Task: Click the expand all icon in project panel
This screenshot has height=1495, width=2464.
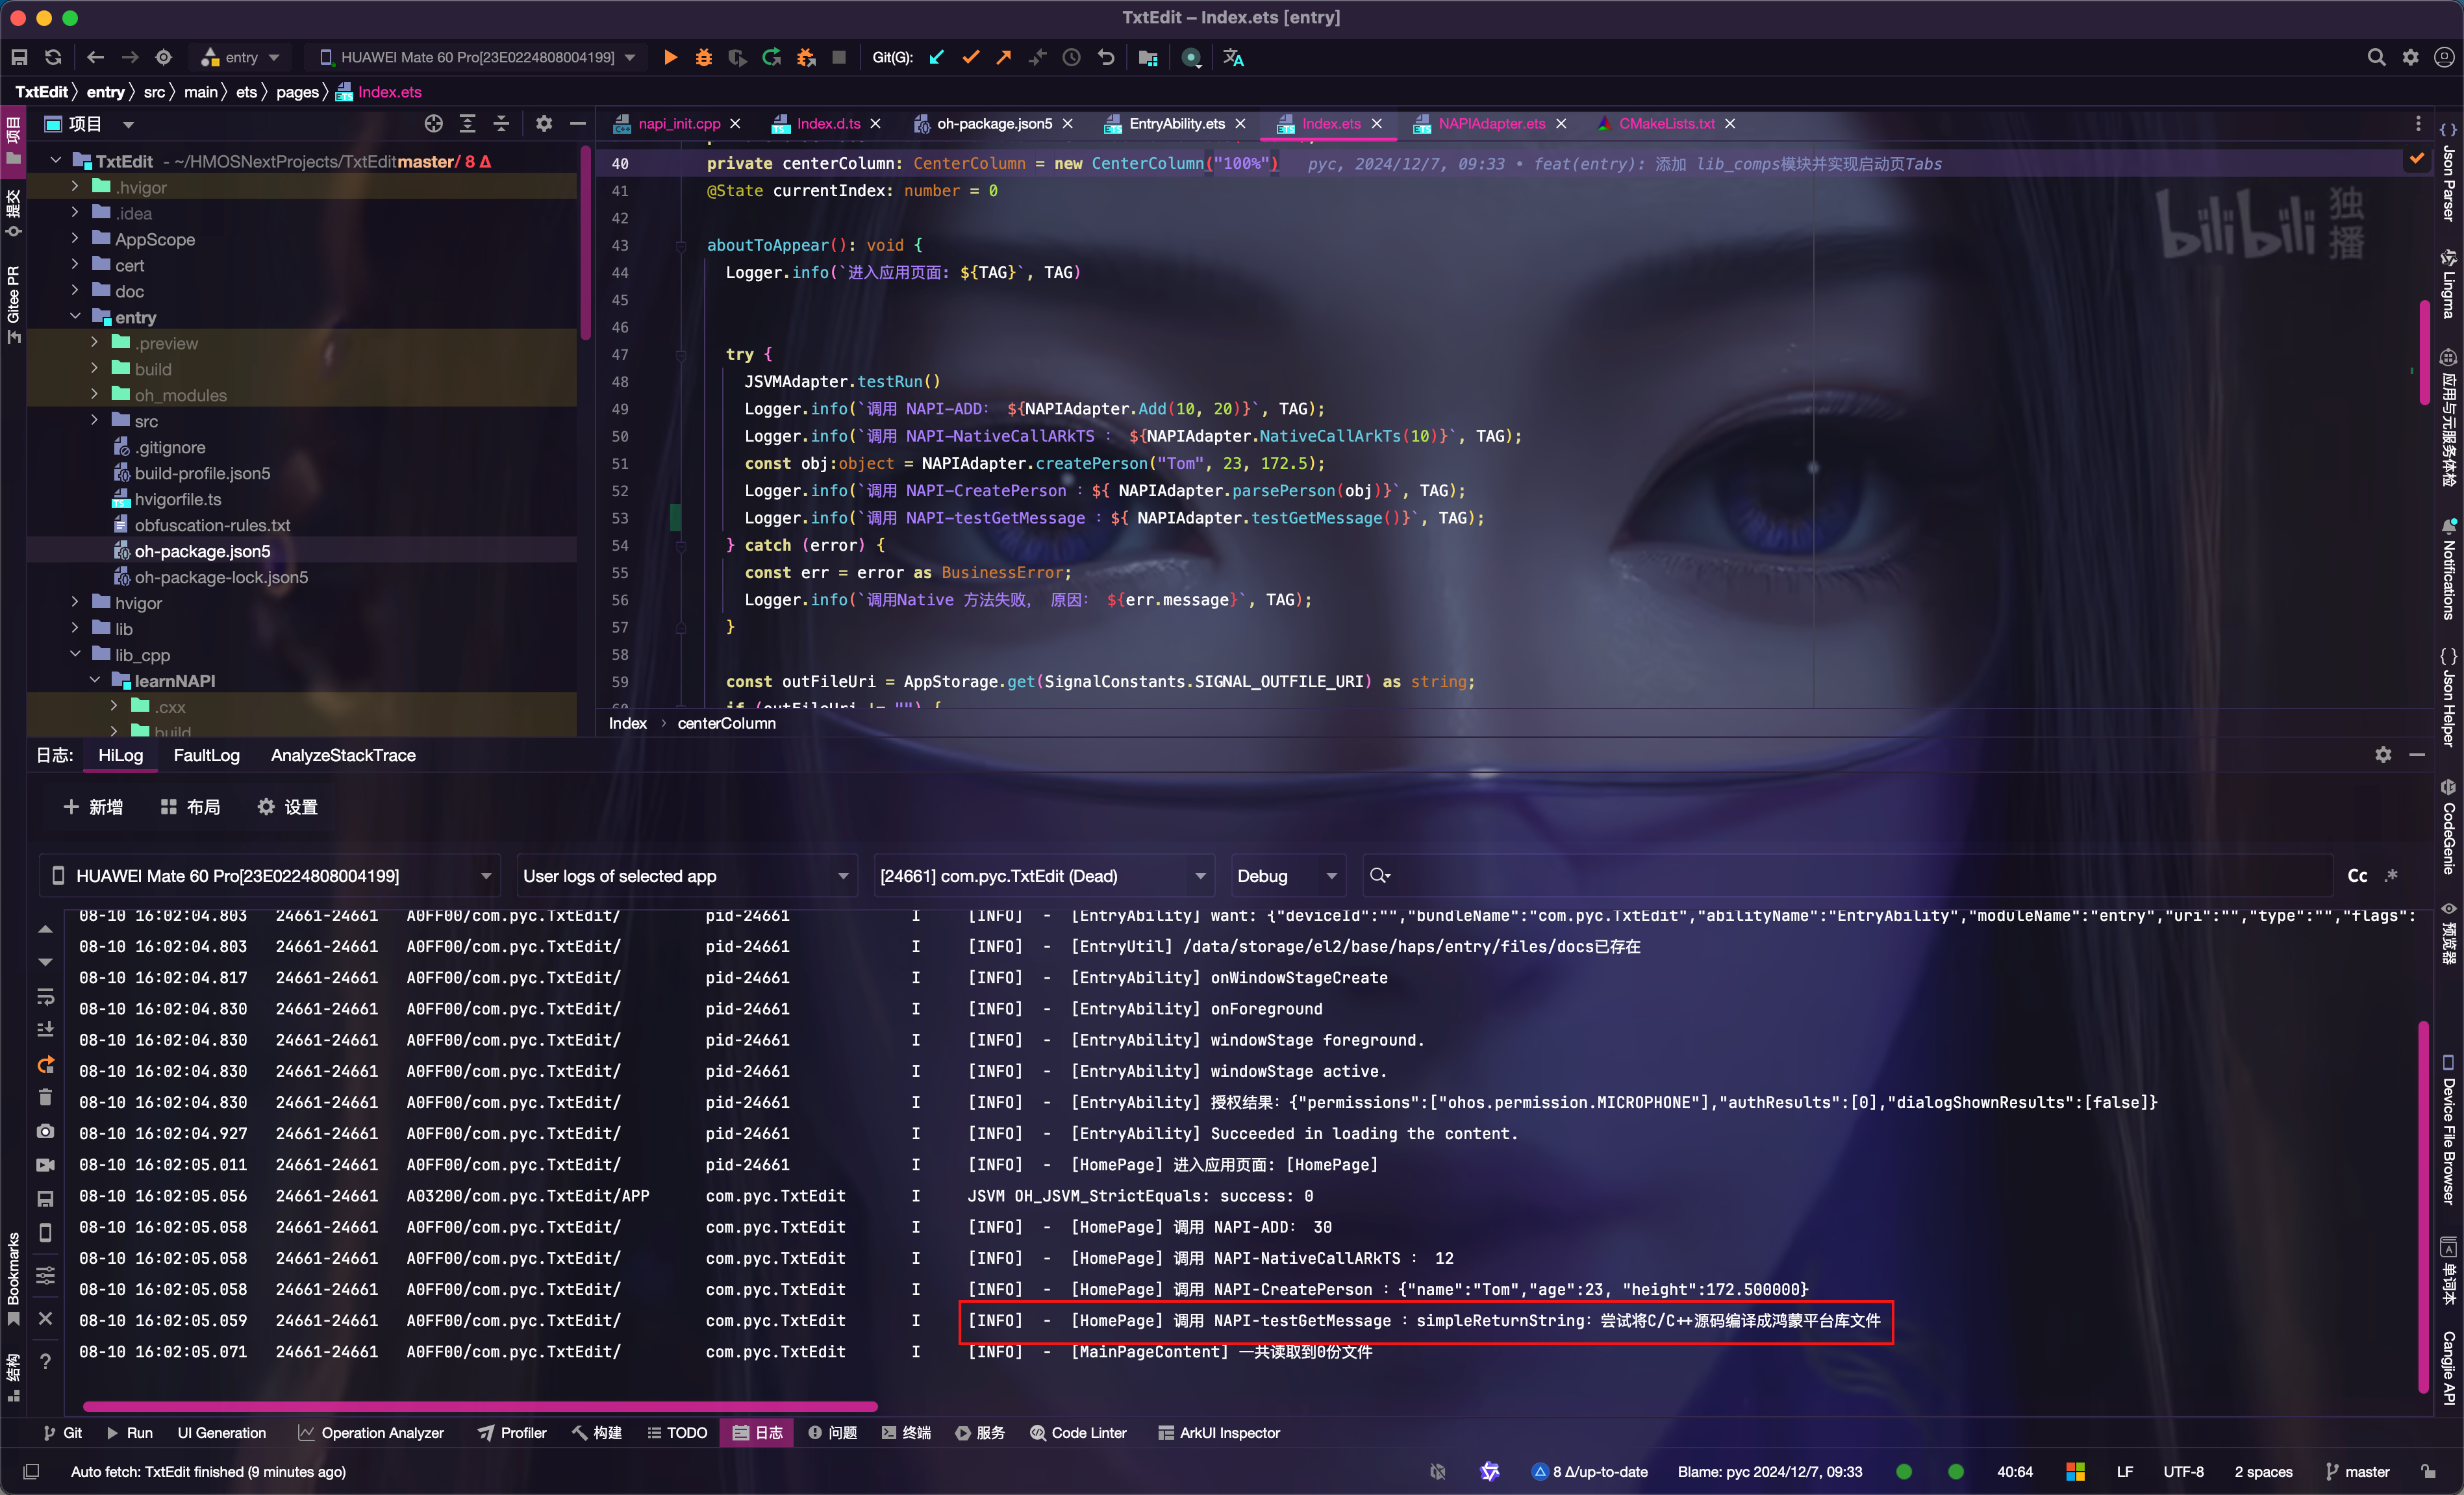Action: [x=467, y=124]
